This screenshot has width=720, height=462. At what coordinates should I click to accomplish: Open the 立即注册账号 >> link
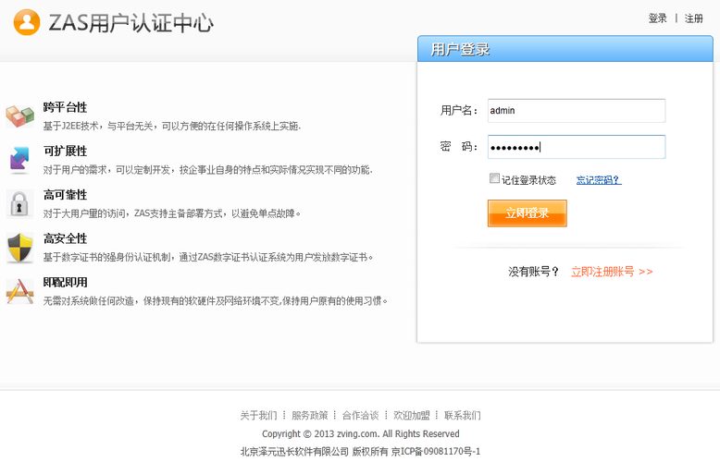point(612,272)
